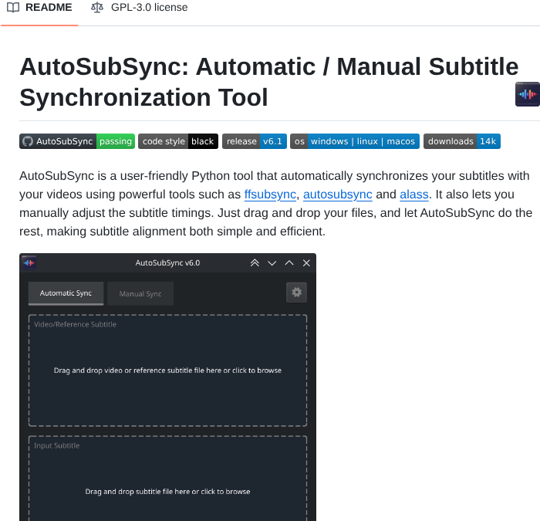540x521 pixels.
Task: Click the AutoSubSync waveform logo beside title
Action: [x=528, y=94]
